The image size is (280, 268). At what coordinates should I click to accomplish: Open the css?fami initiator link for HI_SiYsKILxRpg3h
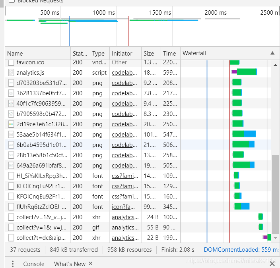(125, 176)
